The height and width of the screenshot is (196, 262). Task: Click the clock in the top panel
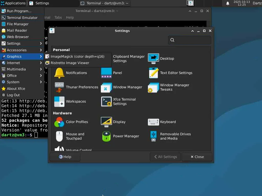[242, 3]
